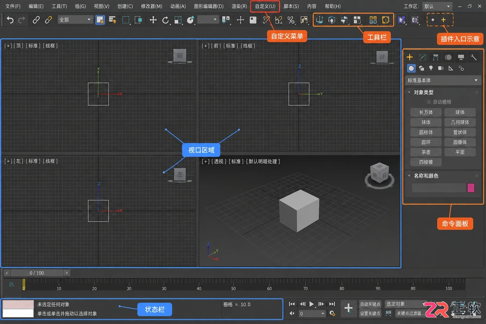Open the Motion panel icon
The image size is (486, 324).
(x=448, y=57)
